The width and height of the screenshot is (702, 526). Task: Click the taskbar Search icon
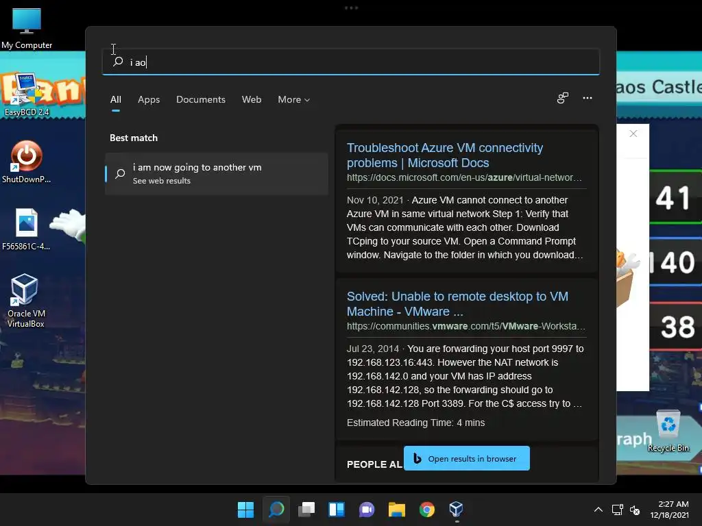point(276,510)
